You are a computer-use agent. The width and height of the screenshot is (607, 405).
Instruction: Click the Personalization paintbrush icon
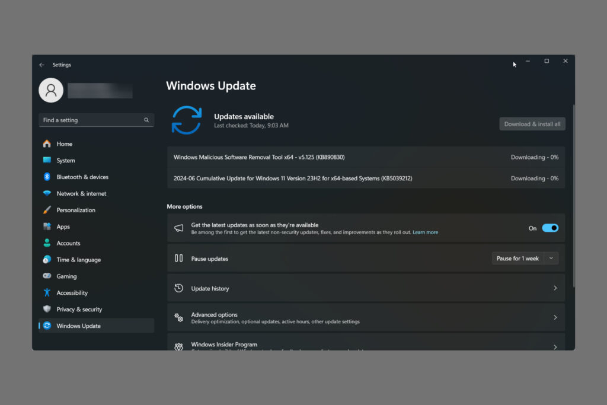[47, 210]
